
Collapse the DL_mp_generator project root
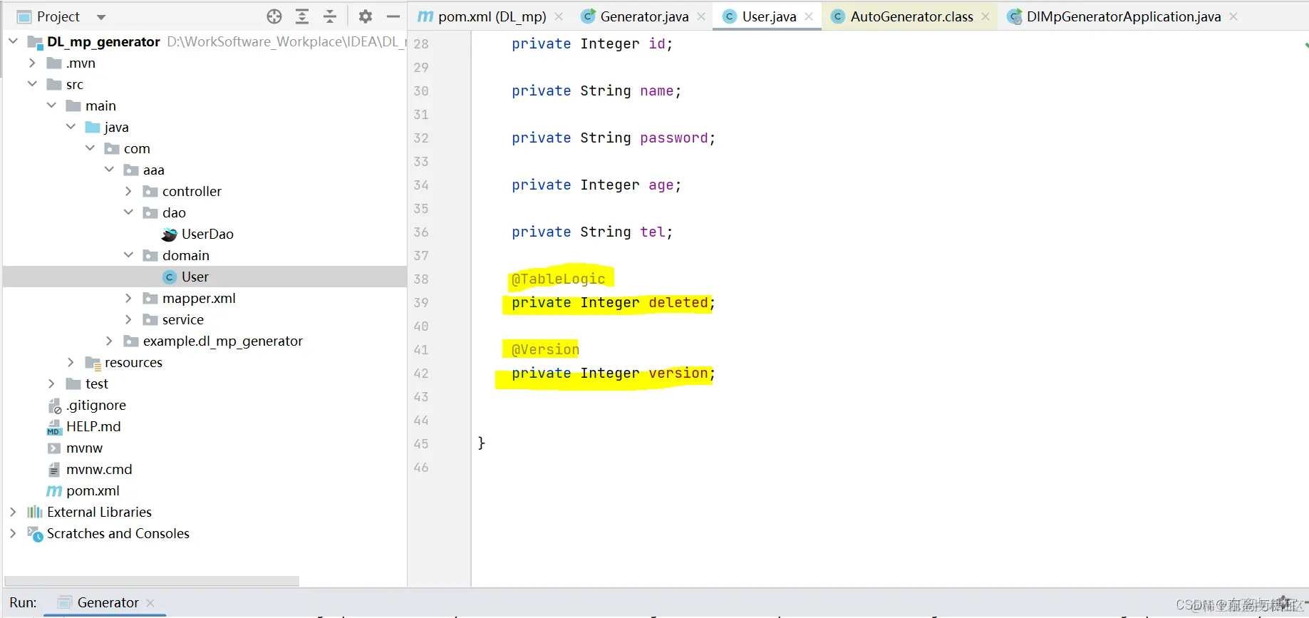13,41
